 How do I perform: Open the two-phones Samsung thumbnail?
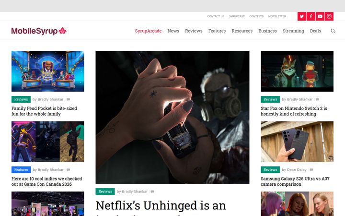tap(297, 142)
